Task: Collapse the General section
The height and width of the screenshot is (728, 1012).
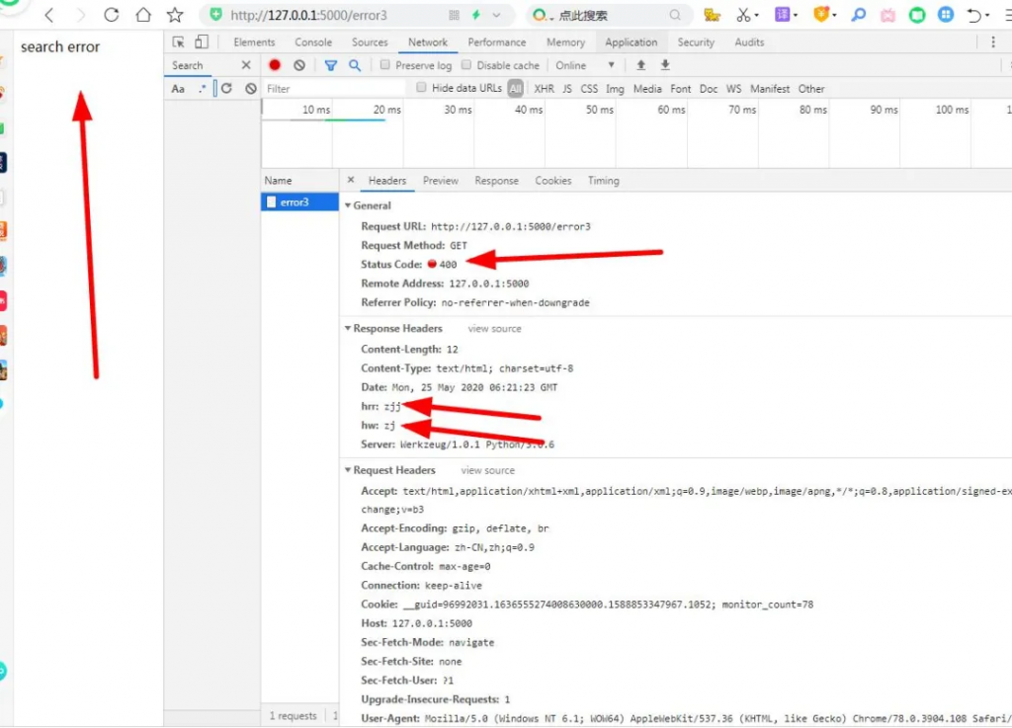Action: (348, 205)
